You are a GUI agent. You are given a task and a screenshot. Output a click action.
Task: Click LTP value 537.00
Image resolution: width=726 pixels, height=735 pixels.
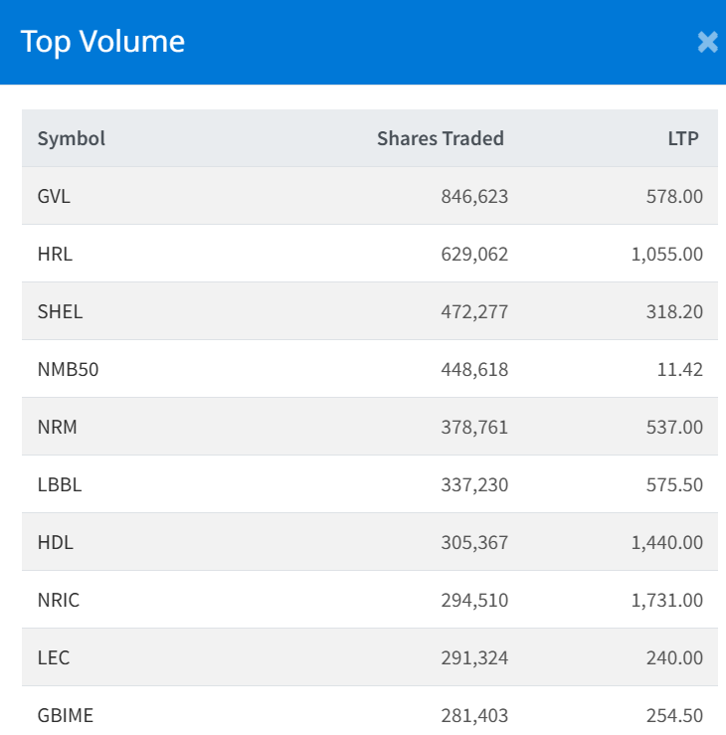[x=674, y=427]
